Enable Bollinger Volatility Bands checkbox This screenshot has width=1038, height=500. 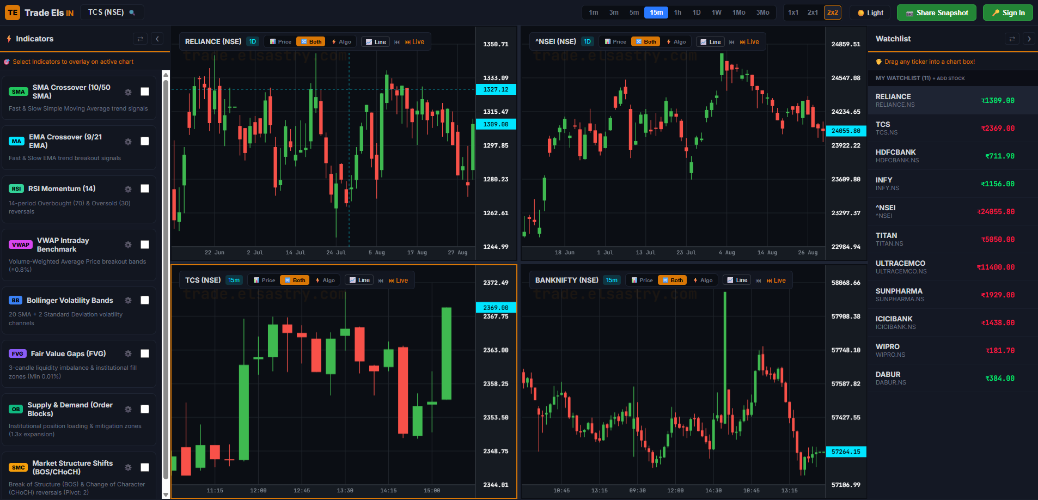pyautogui.click(x=145, y=300)
